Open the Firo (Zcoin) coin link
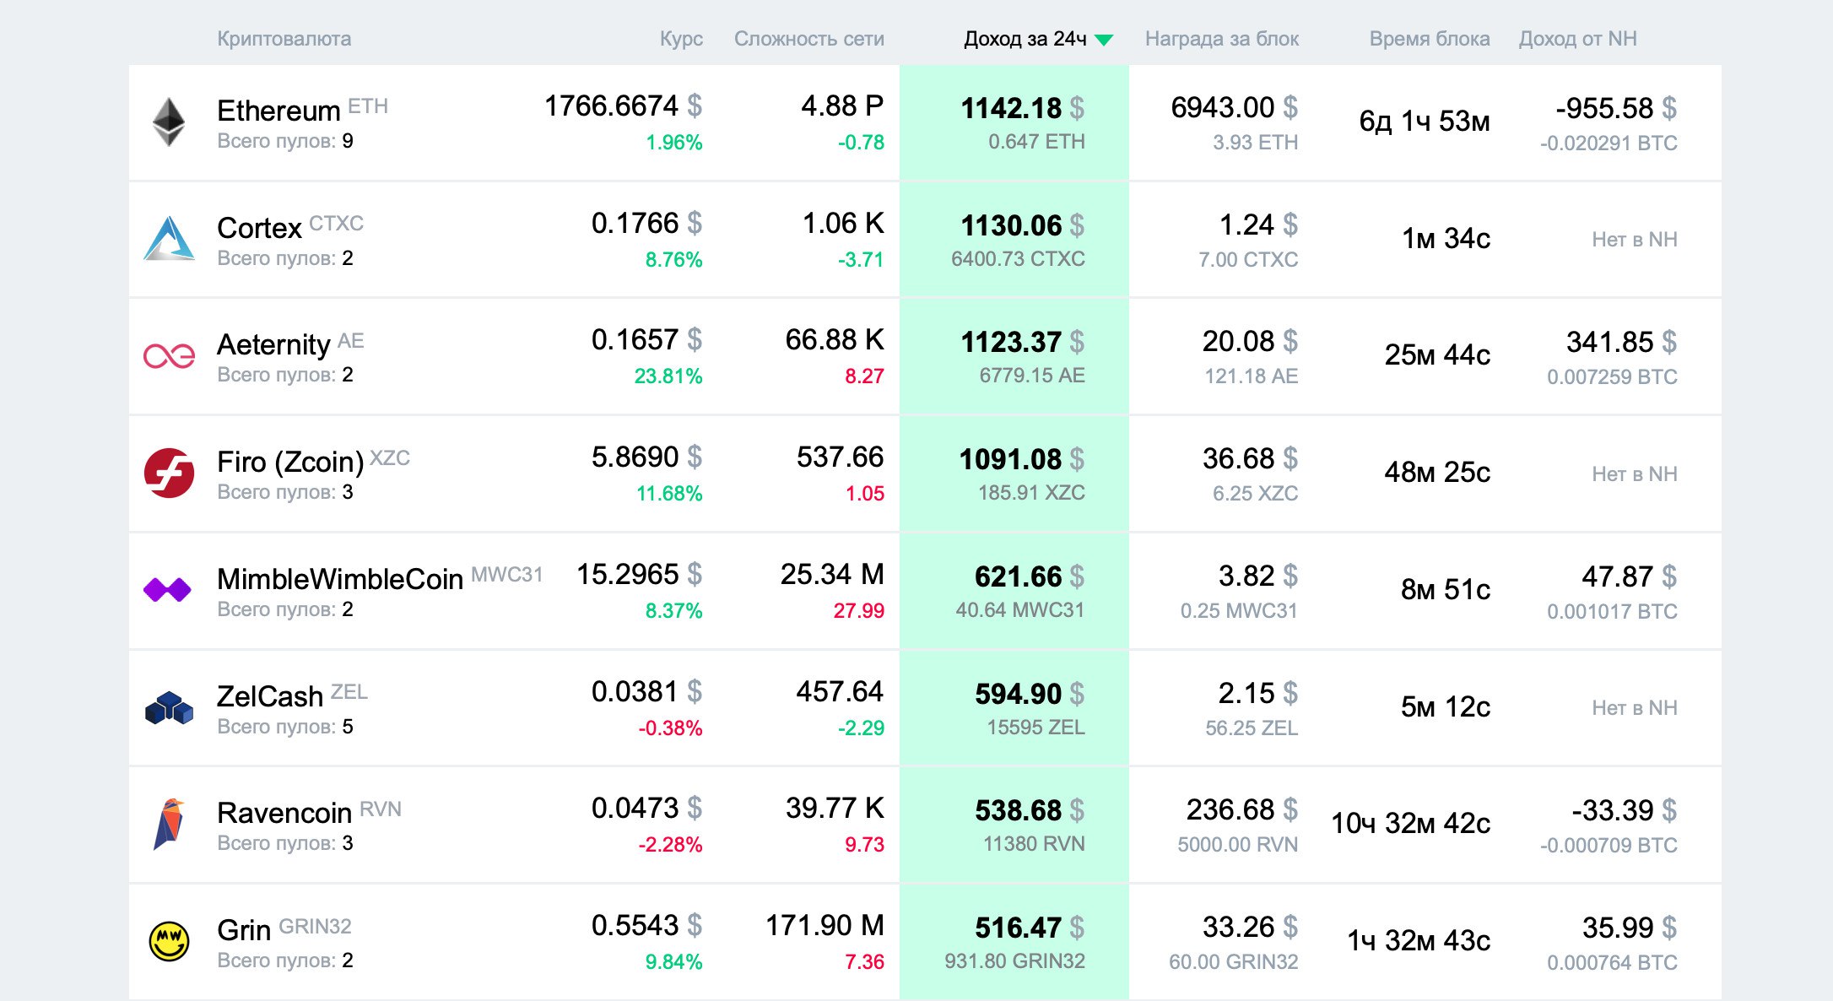Viewport: 1833px width, 1001px height. coord(289,461)
